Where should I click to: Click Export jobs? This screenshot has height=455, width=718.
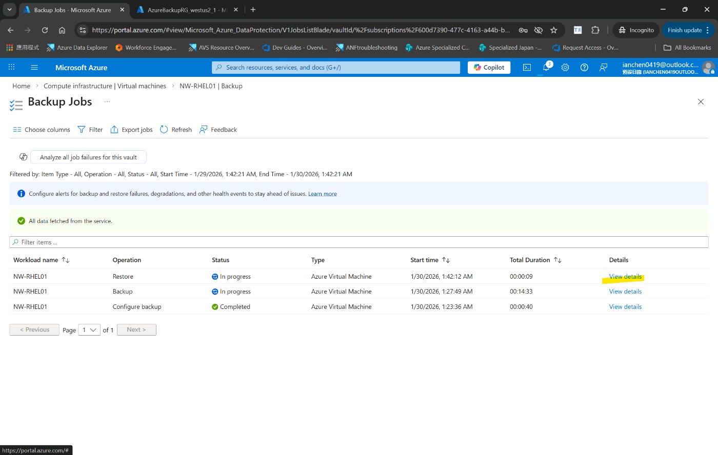(x=131, y=130)
